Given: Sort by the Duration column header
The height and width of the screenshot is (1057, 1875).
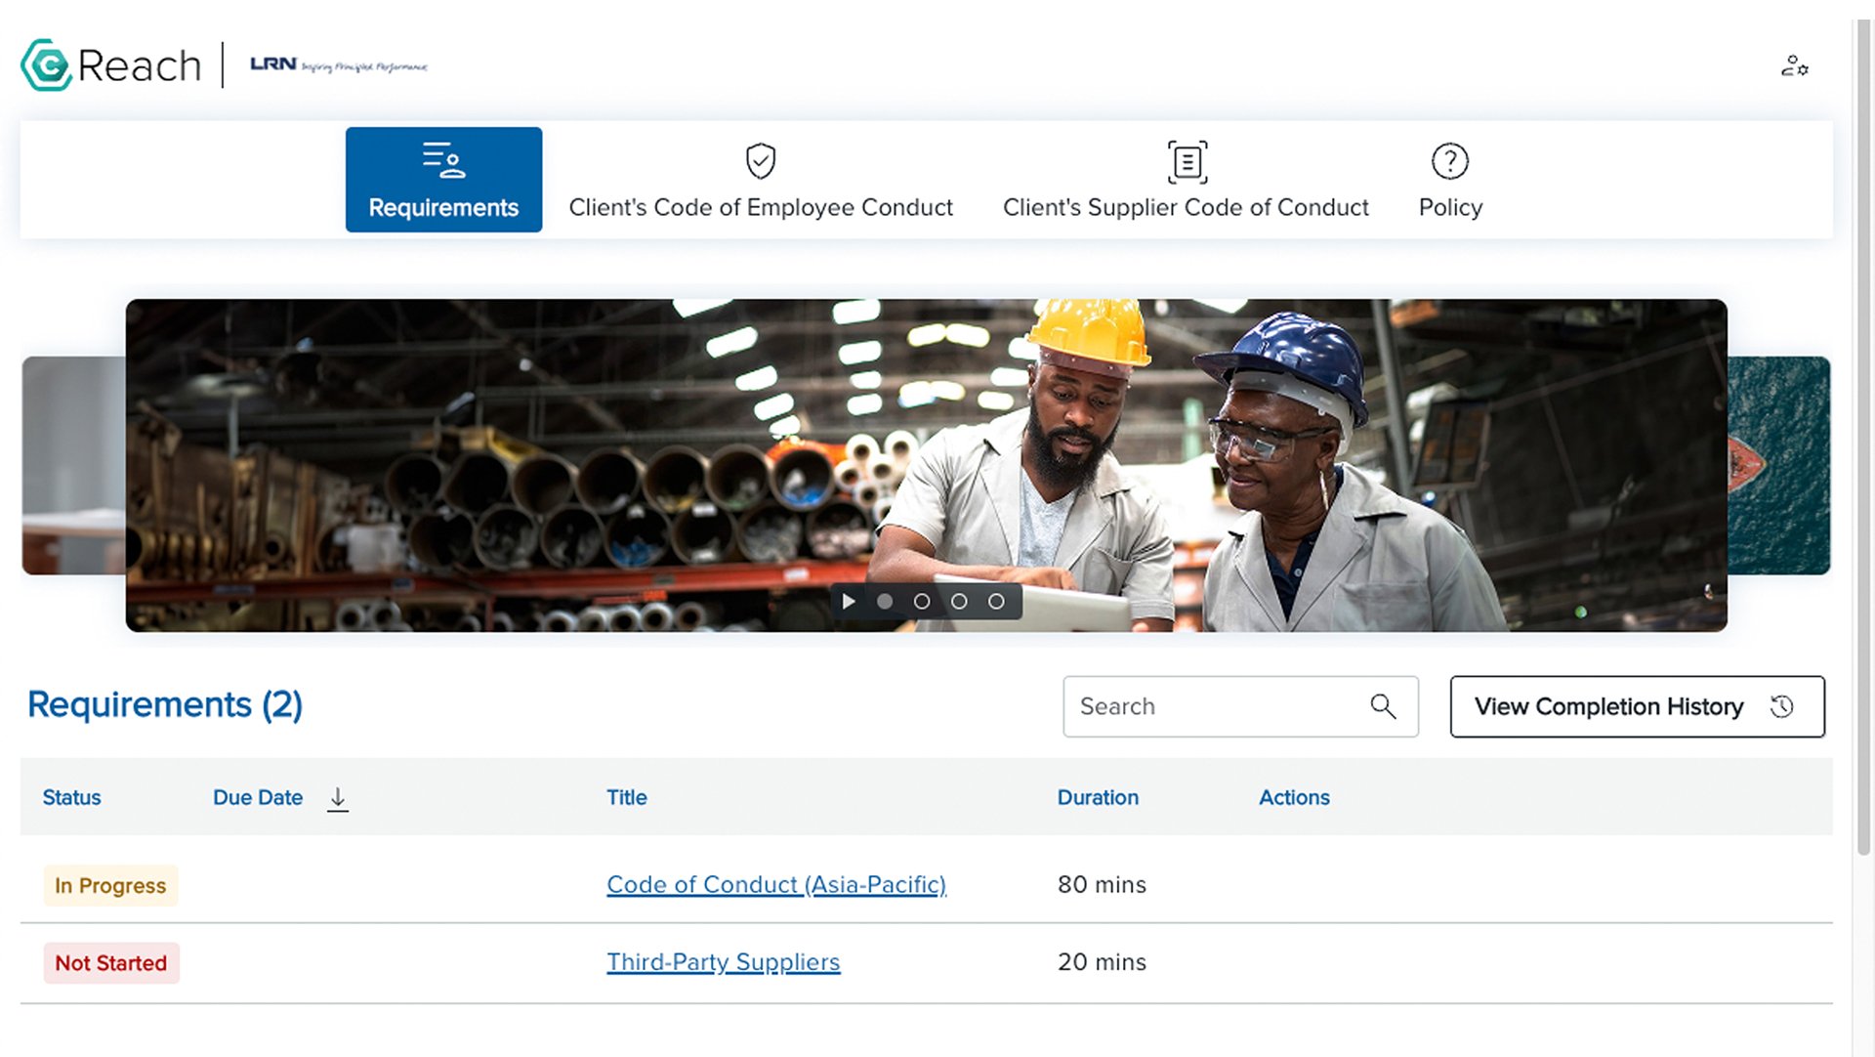Looking at the screenshot, I should pyautogui.click(x=1098, y=798).
